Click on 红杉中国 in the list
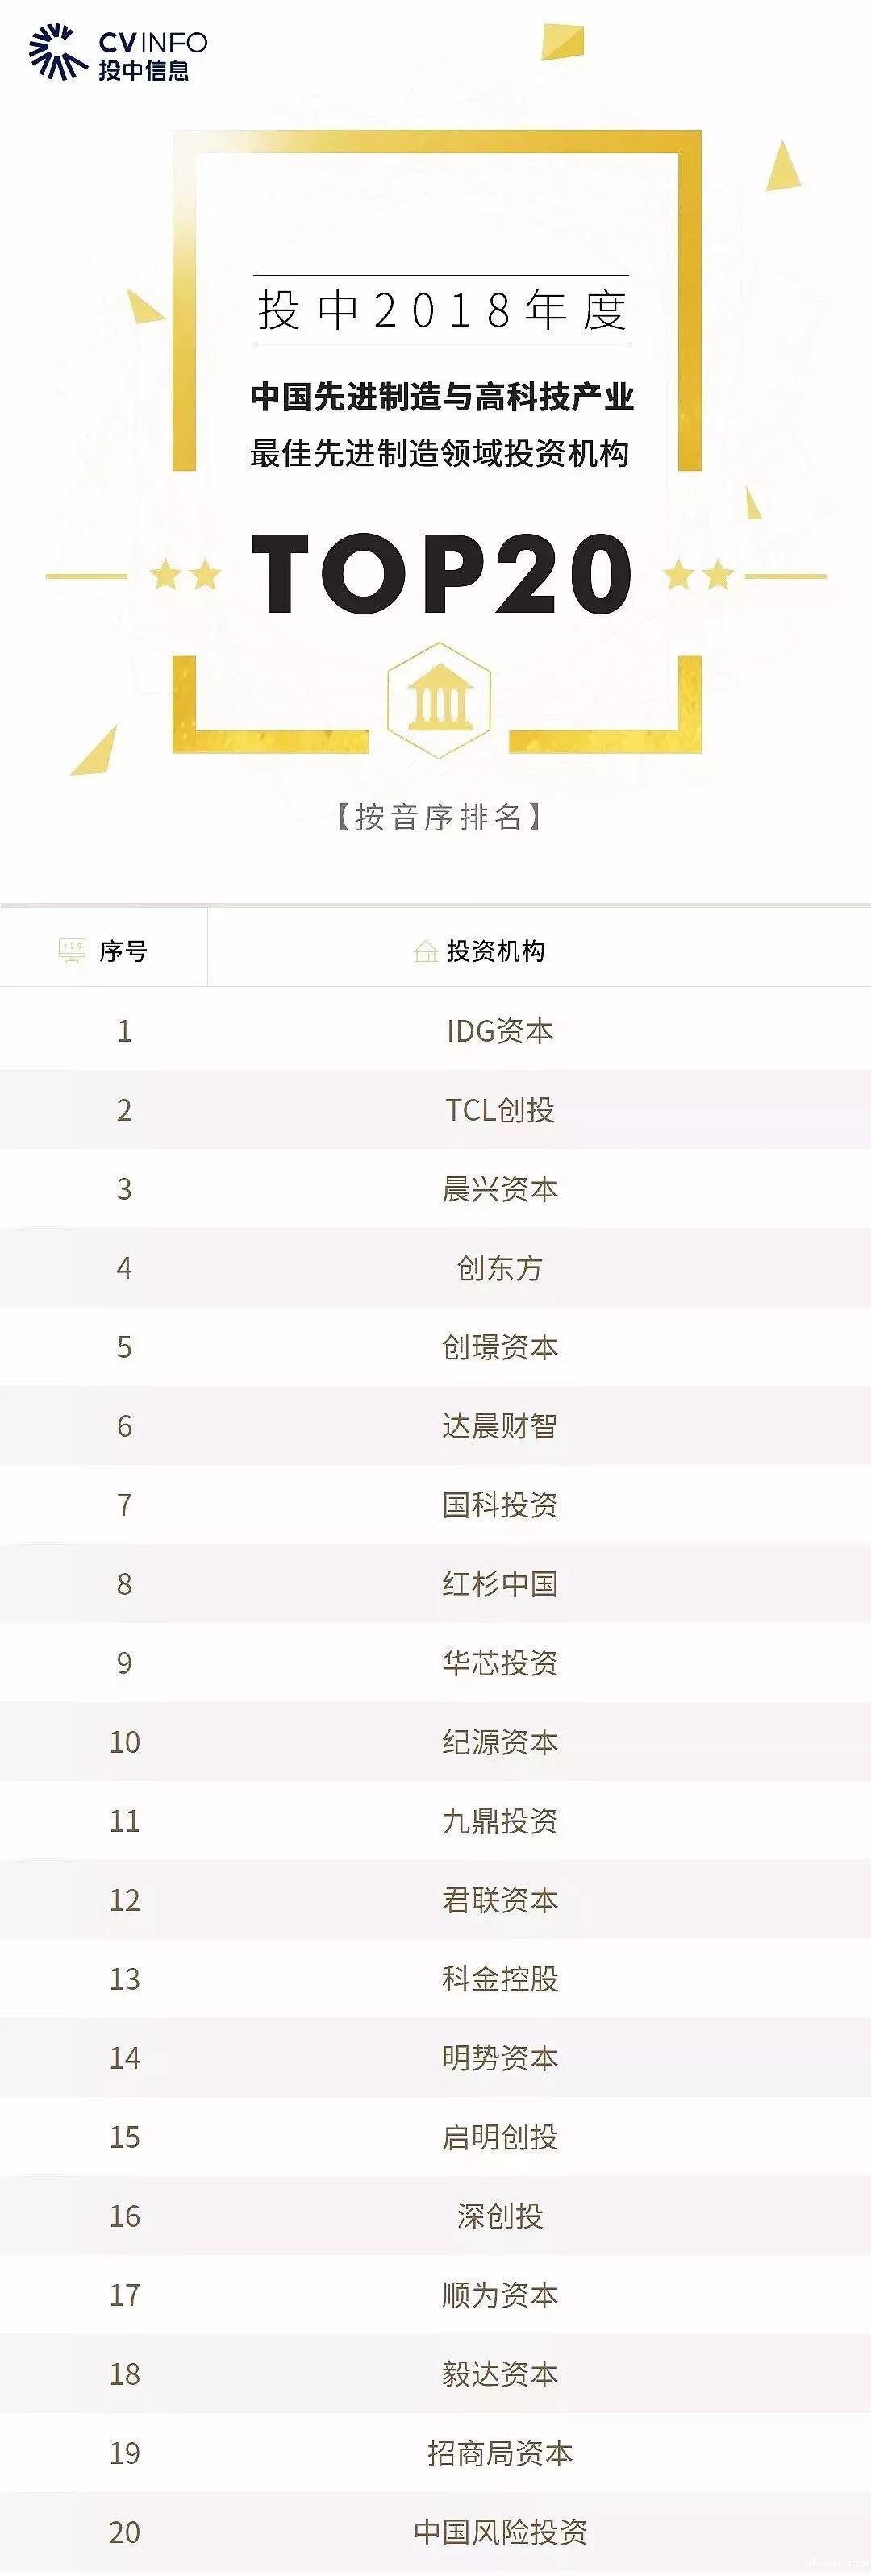This screenshot has width=871, height=2576. click(499, 1583)
